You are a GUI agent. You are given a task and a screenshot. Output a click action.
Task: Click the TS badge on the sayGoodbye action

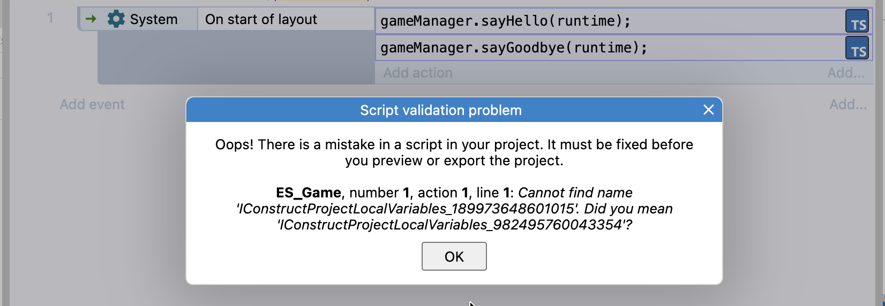tap(857, 49)
